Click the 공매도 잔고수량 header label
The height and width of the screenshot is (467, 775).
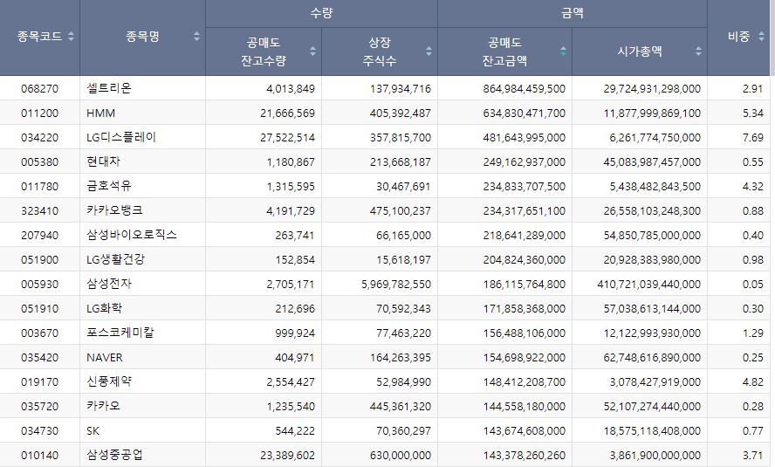click(x=264, y=52)
